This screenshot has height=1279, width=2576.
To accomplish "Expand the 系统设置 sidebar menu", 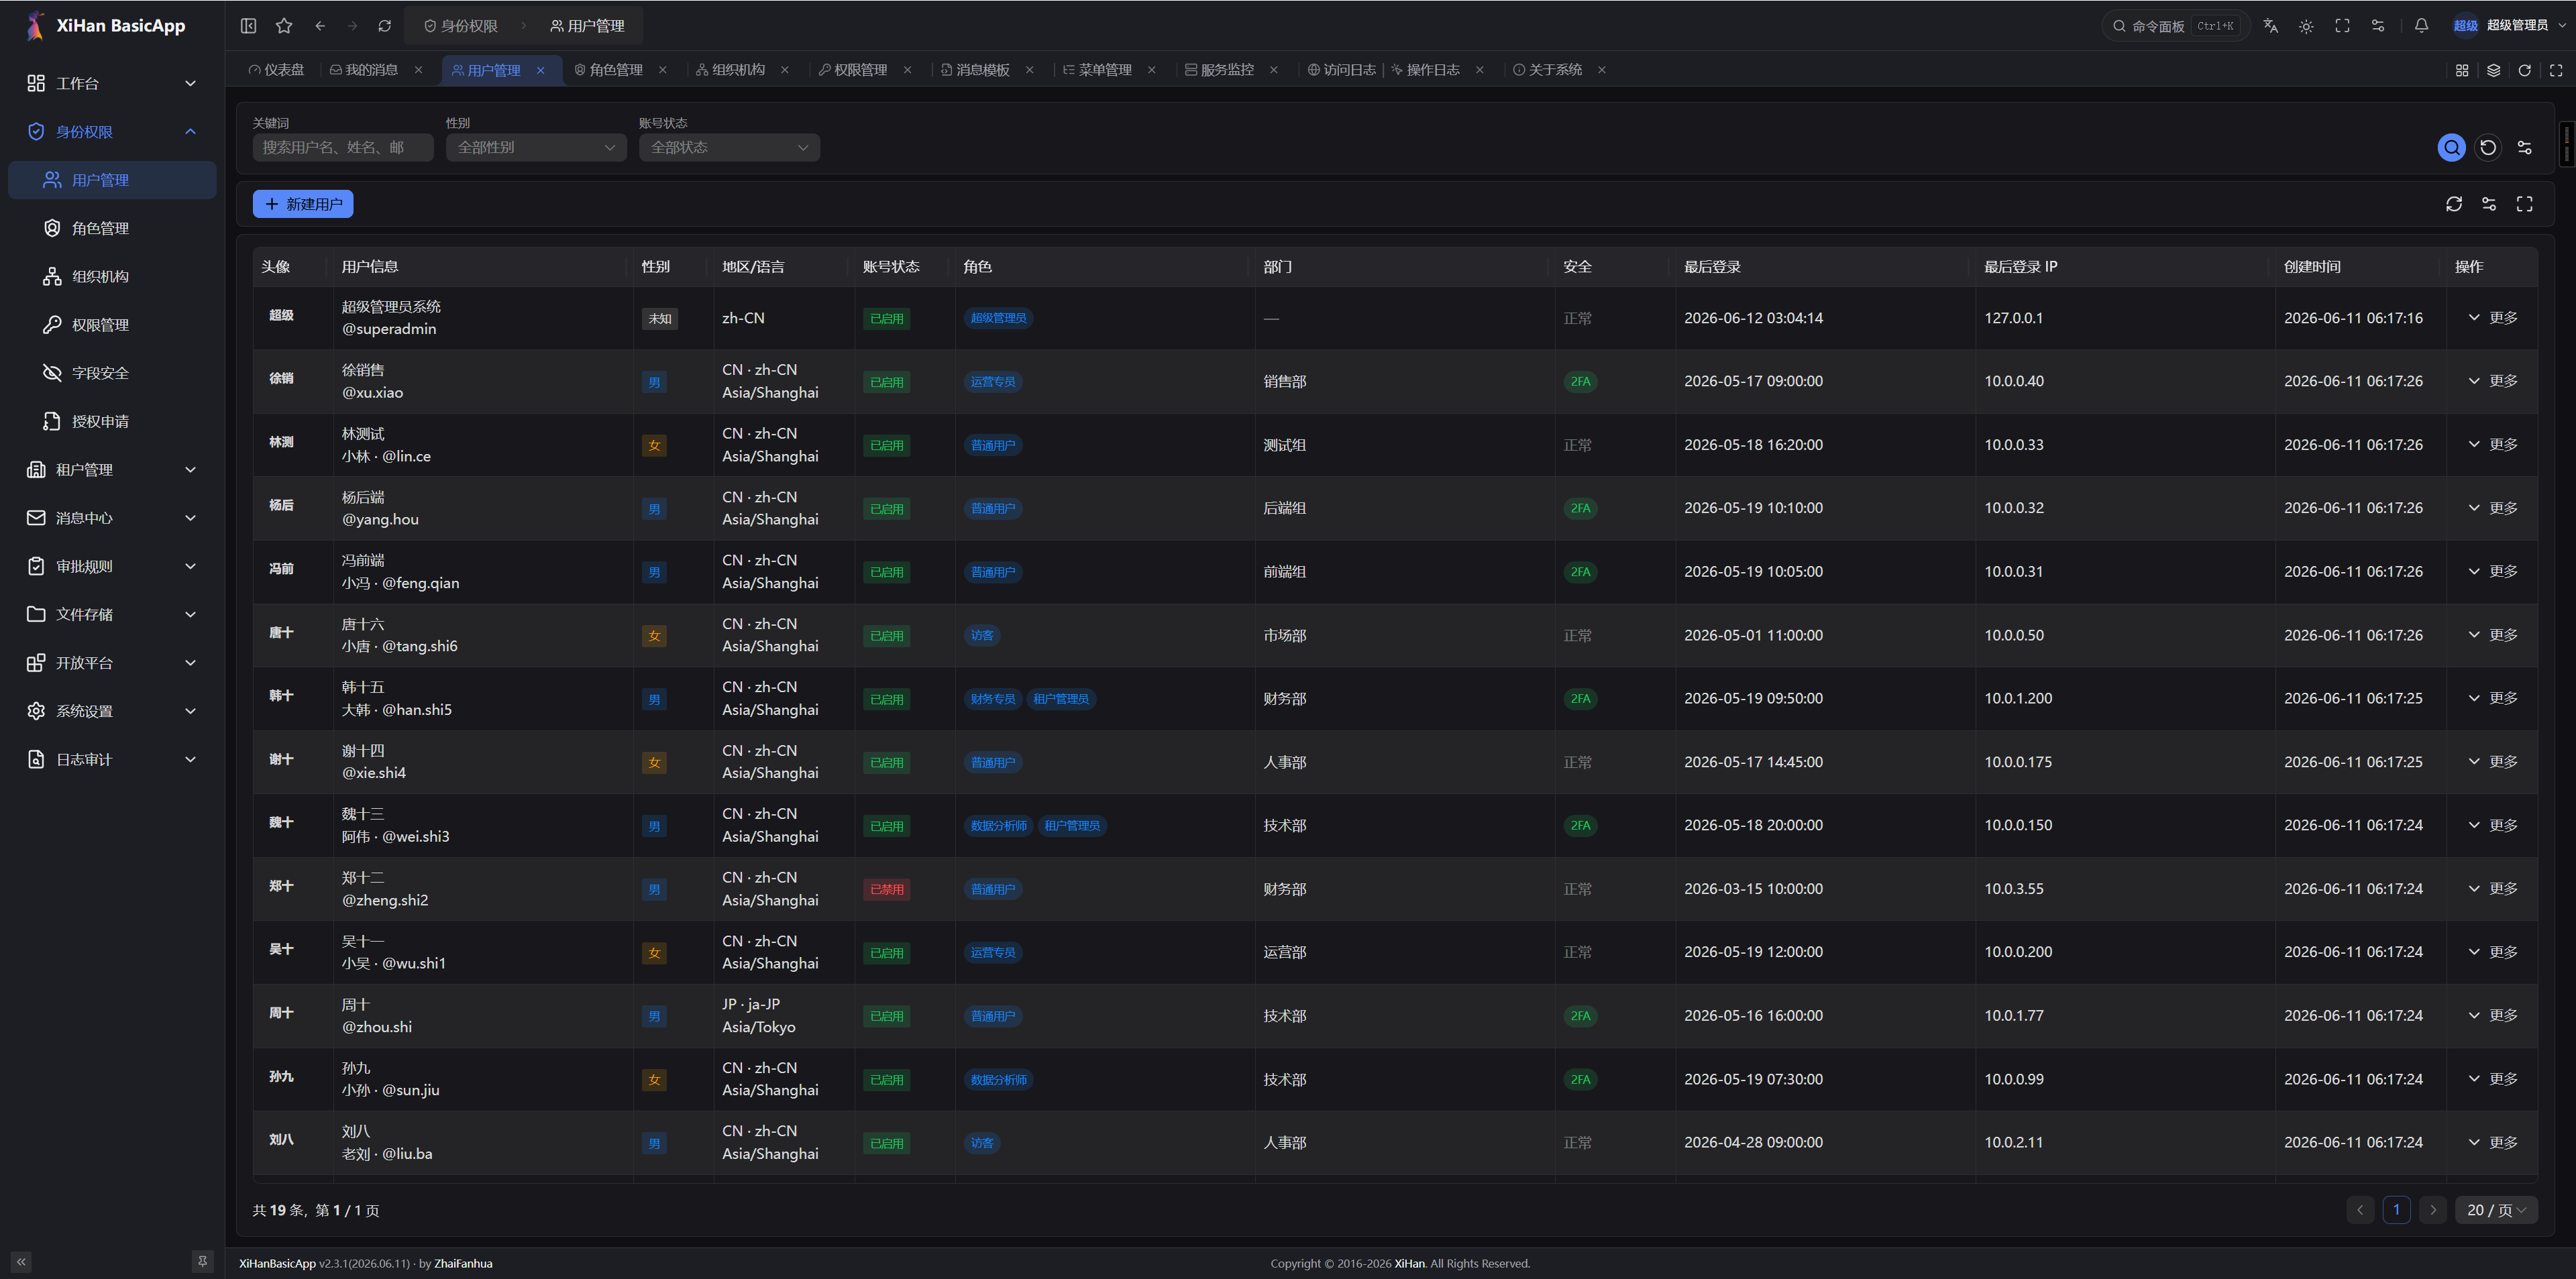I will 112,711.
